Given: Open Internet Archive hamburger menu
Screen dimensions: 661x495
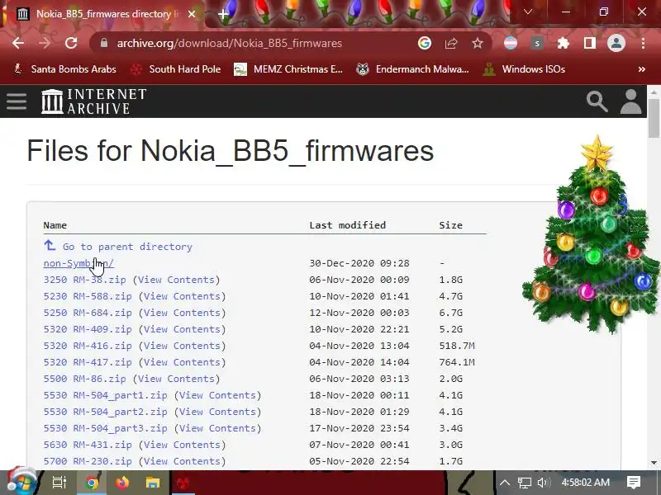Looking at the screenshot, I should 17,101.
